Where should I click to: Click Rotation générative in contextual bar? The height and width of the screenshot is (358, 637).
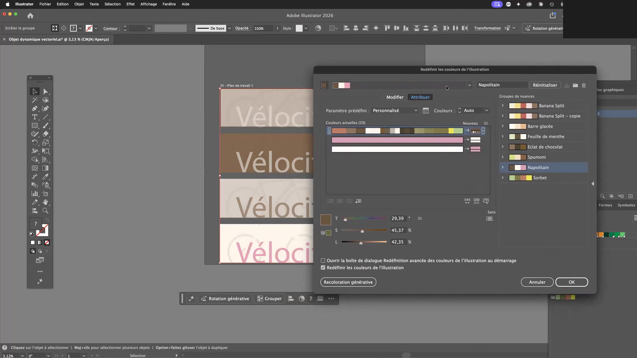[225, 299]
